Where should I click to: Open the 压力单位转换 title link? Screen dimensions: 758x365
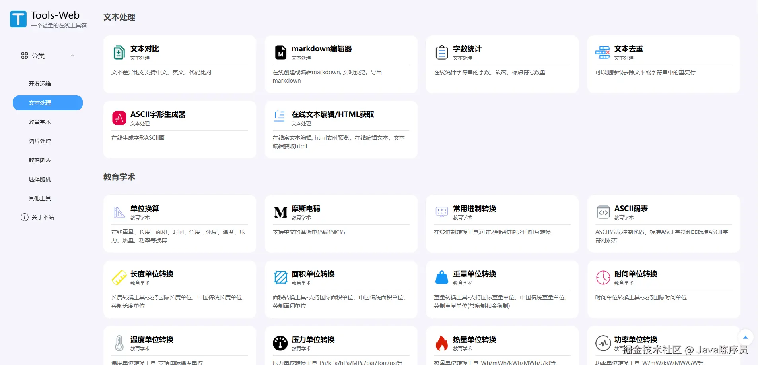point(313,340)
